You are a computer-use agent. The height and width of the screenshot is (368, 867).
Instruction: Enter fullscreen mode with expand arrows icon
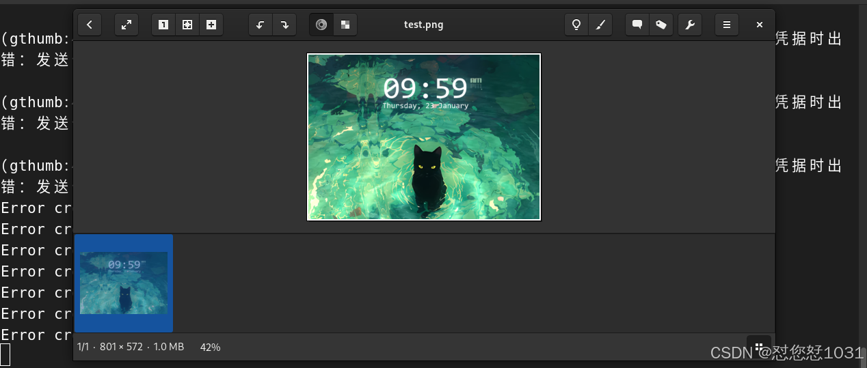[x=126, y=25]
